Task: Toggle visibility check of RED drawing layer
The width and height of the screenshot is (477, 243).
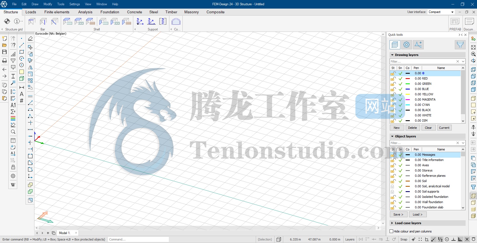Action: pos(400,79)
